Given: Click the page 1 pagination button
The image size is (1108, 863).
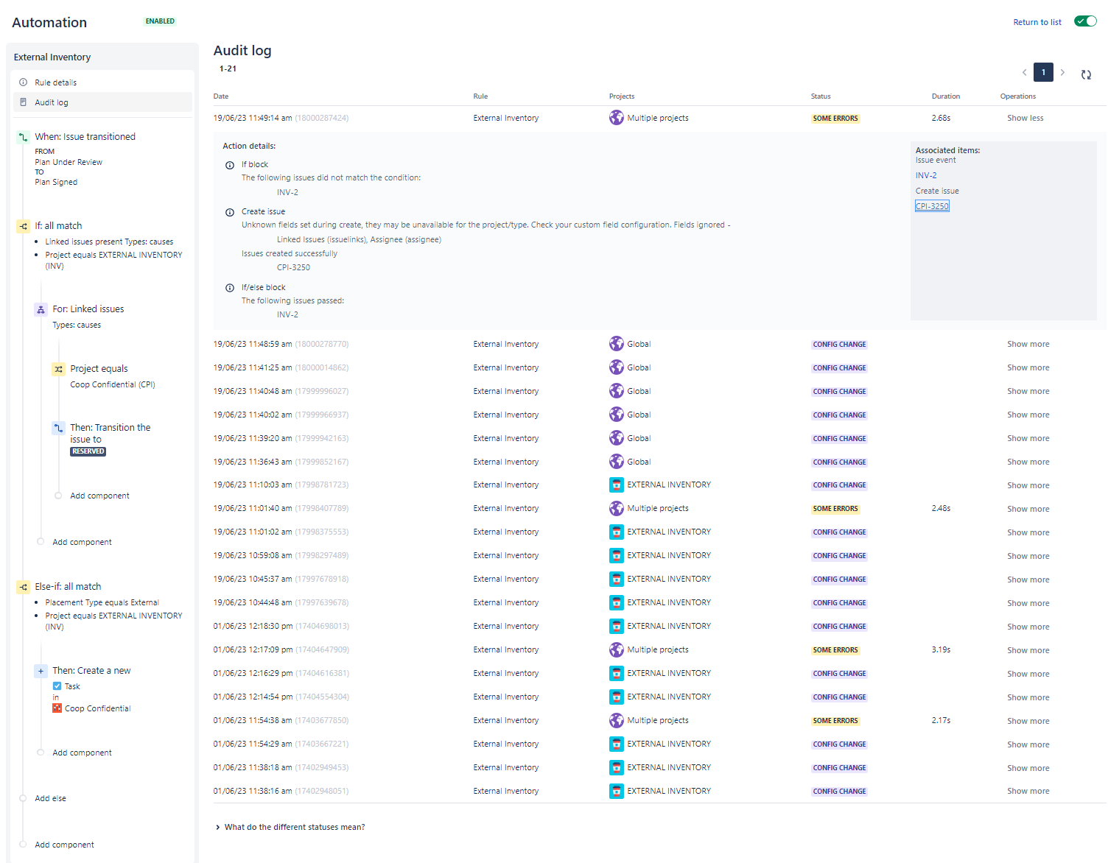Looking at the screenshot, I should coord(1043,72).
